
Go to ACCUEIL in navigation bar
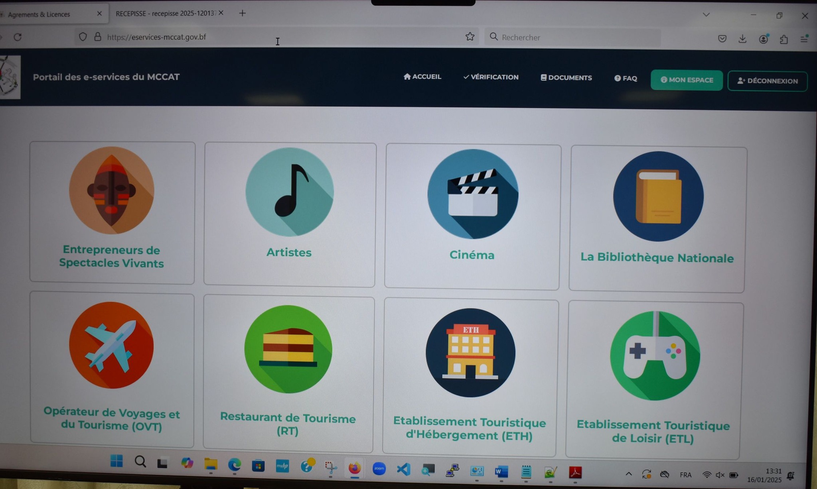(422, 77)
